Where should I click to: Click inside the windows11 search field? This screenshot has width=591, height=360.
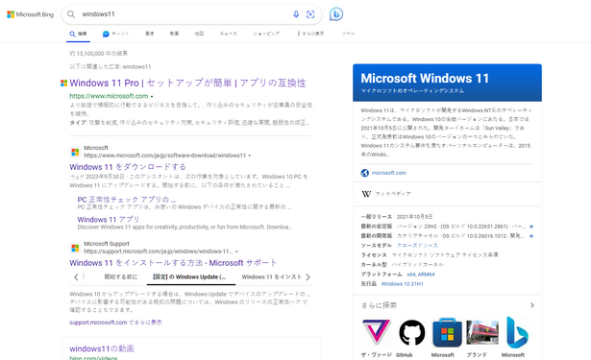click(185, 14)
